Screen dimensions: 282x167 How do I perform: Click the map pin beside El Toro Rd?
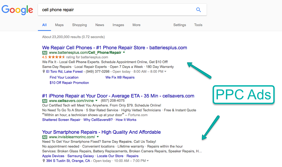pyautogui.click(x=44, y=71)
